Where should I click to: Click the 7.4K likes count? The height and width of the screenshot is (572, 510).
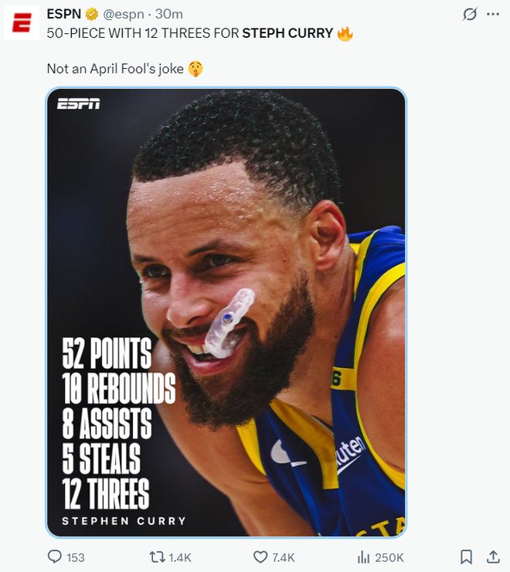283,557
